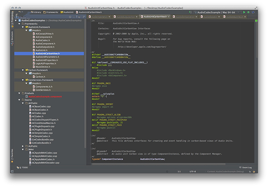The height and width of the screenshot is (187, 268).
Task: Click the inspector face icon in status bar
Action: (x=254, y=172)
